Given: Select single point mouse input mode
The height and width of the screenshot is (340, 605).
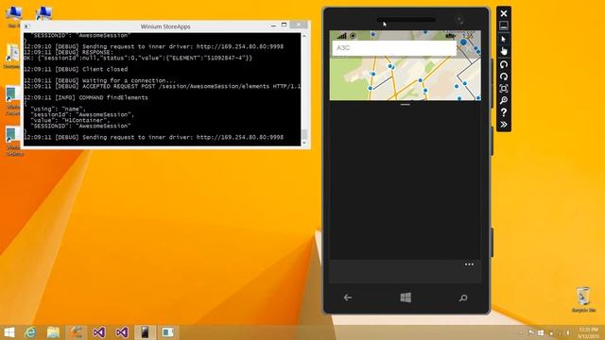Looking at the screenshot, I should (504, 40).
